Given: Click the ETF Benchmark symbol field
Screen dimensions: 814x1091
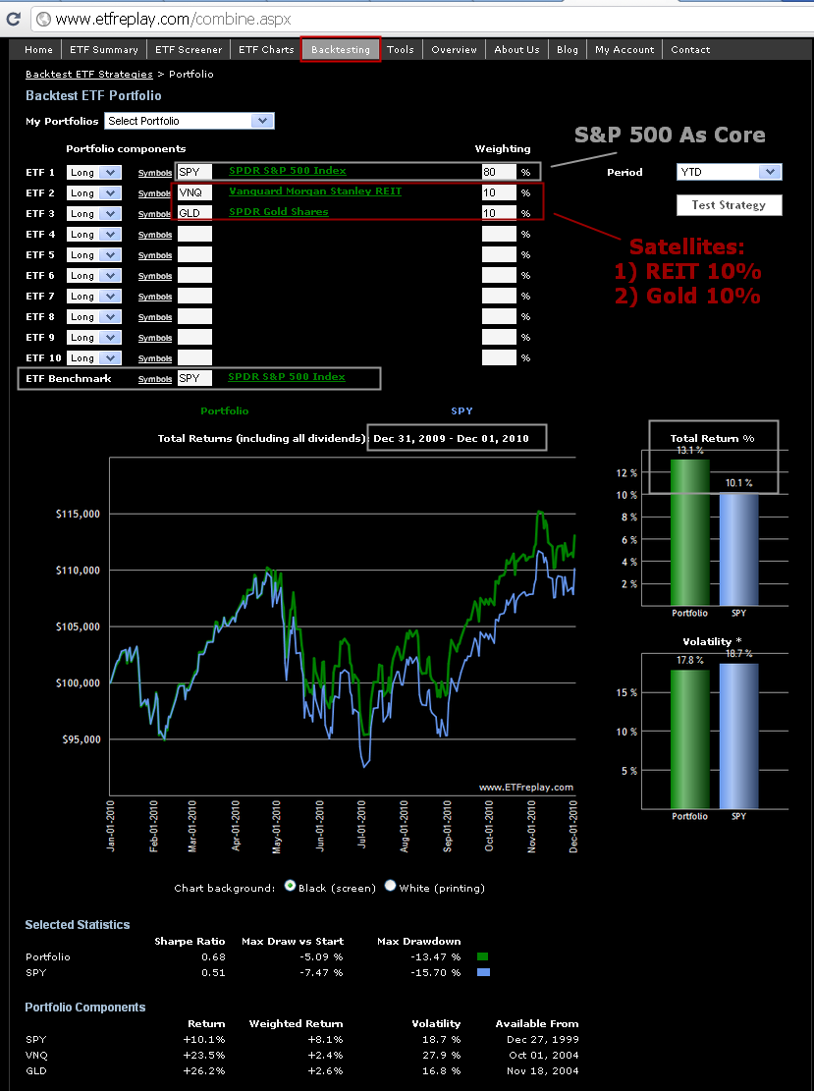Looking at the screenshot, I should pos(194,378).
